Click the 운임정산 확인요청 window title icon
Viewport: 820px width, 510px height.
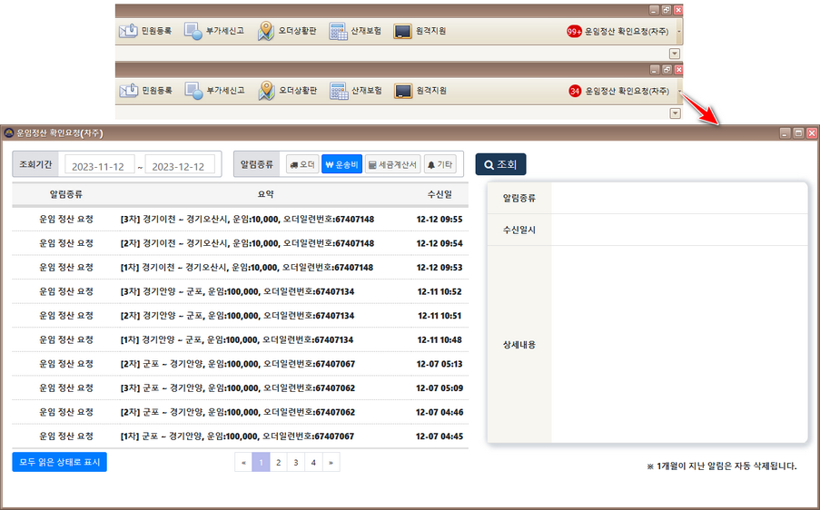coord(9,132)
